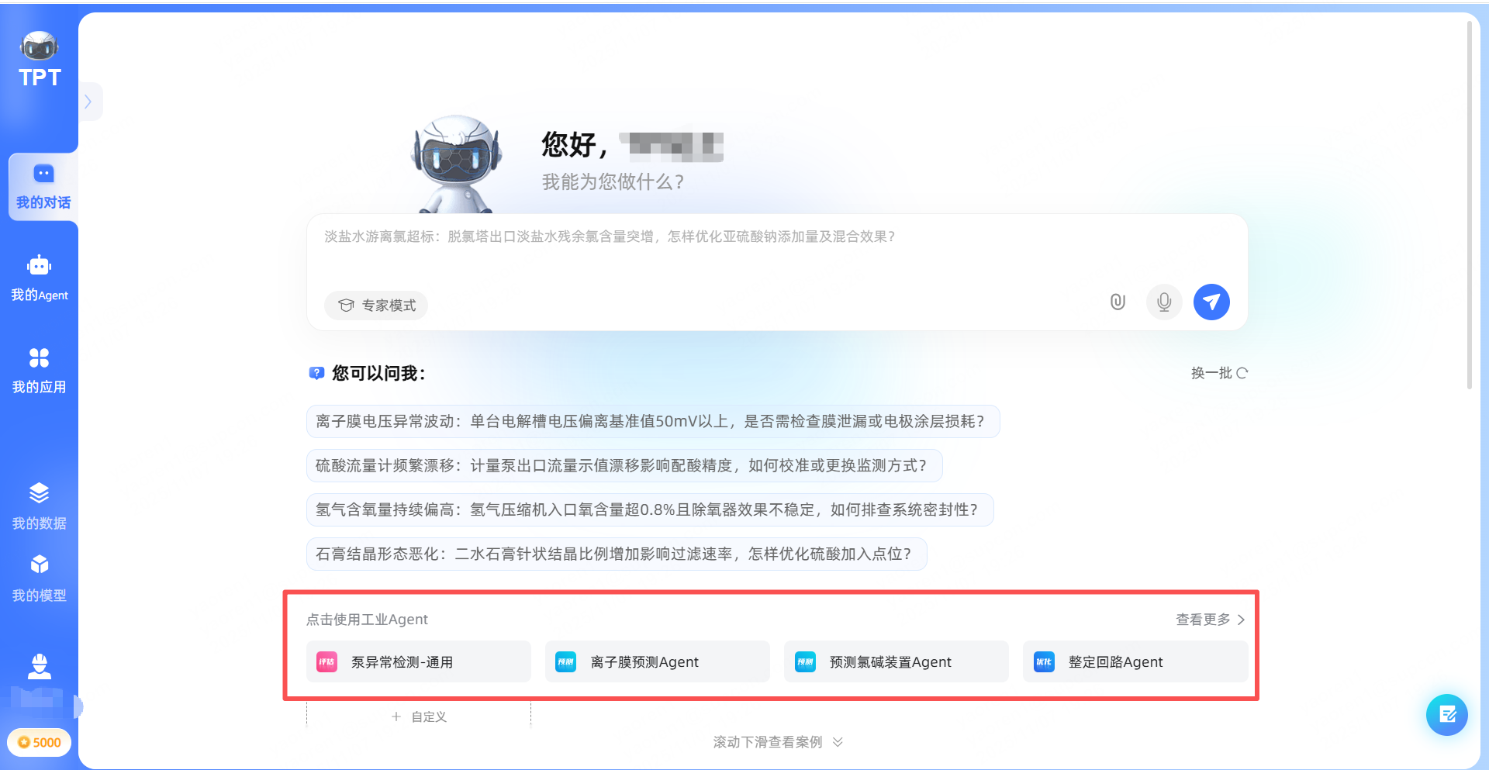Select the microphone voice input icon

pos(1163,302)
